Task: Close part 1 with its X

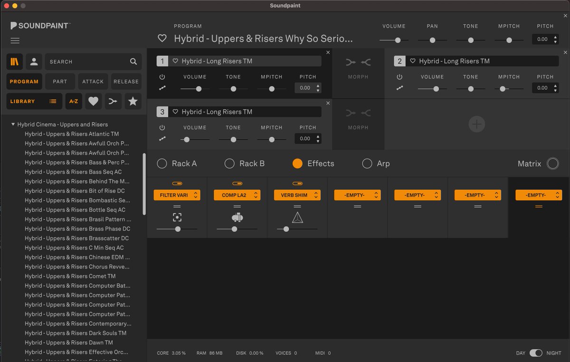Action: pyautogui.click(x=328, y=52)
